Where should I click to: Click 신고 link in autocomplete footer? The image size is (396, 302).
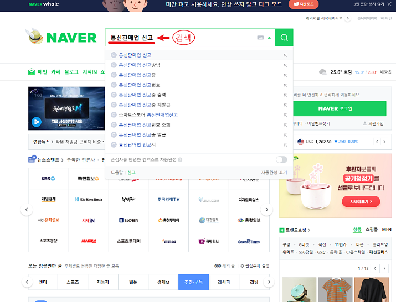(x=131, y=173)
